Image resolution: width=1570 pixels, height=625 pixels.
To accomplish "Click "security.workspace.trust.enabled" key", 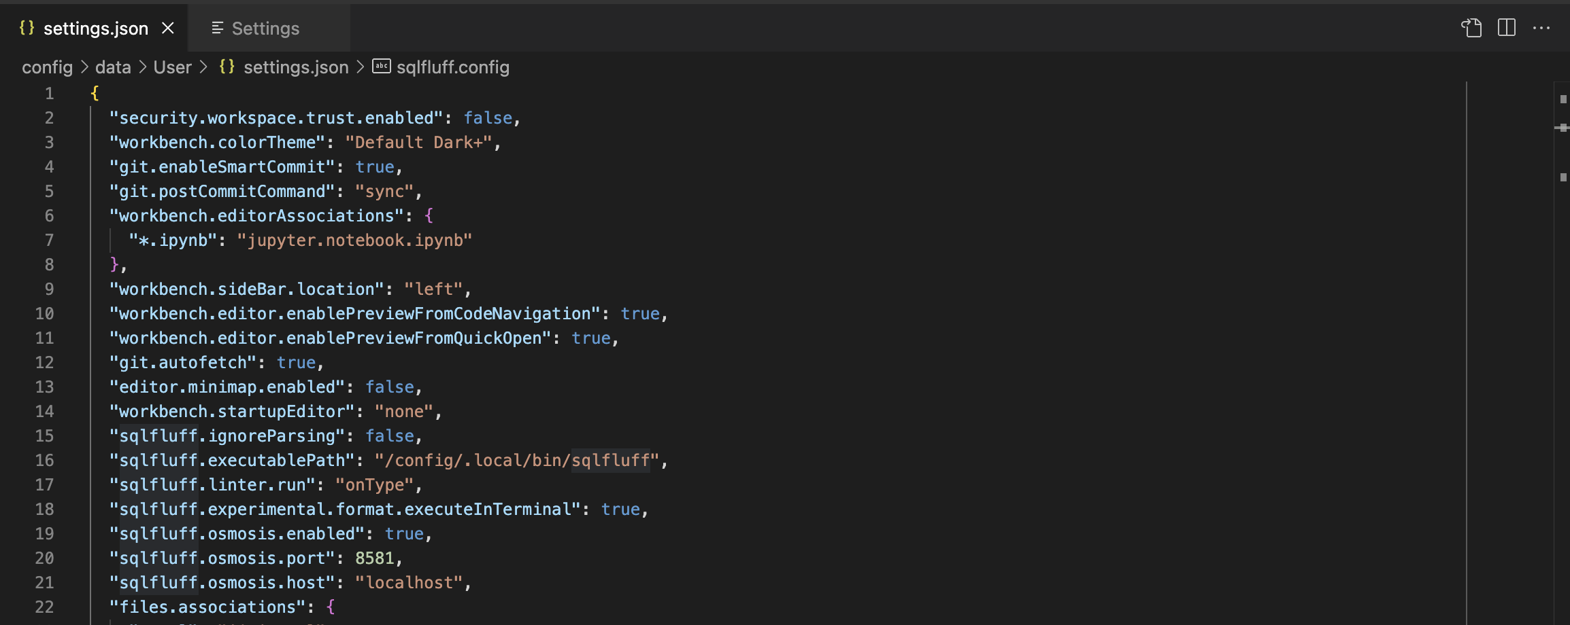I will coord(276,118).
